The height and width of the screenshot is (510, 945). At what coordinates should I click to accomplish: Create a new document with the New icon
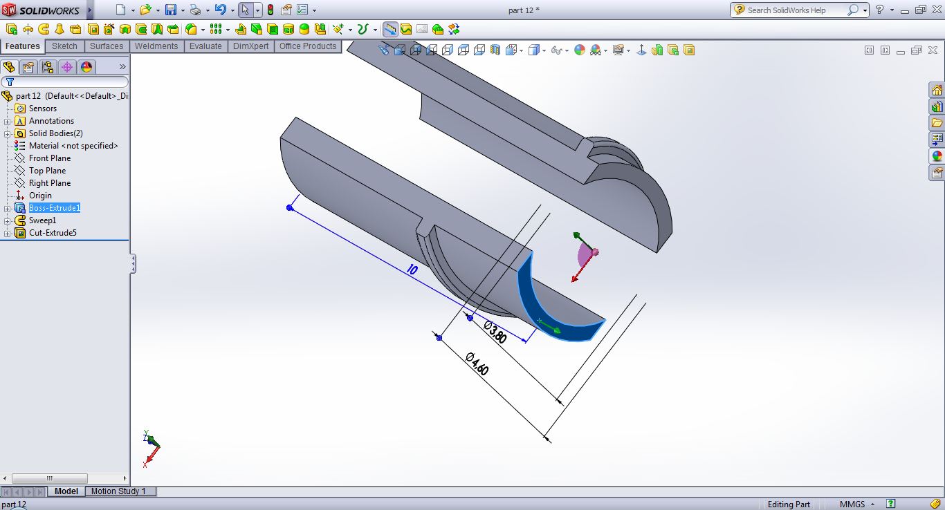point(121,10)
